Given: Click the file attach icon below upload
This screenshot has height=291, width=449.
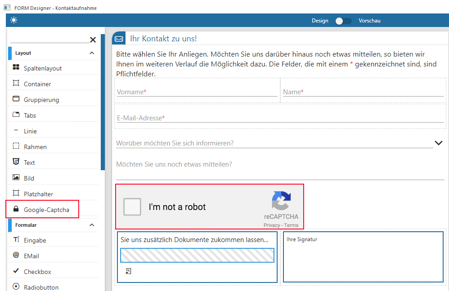Looking at the screenshot, I should click(x=128, y=271).
